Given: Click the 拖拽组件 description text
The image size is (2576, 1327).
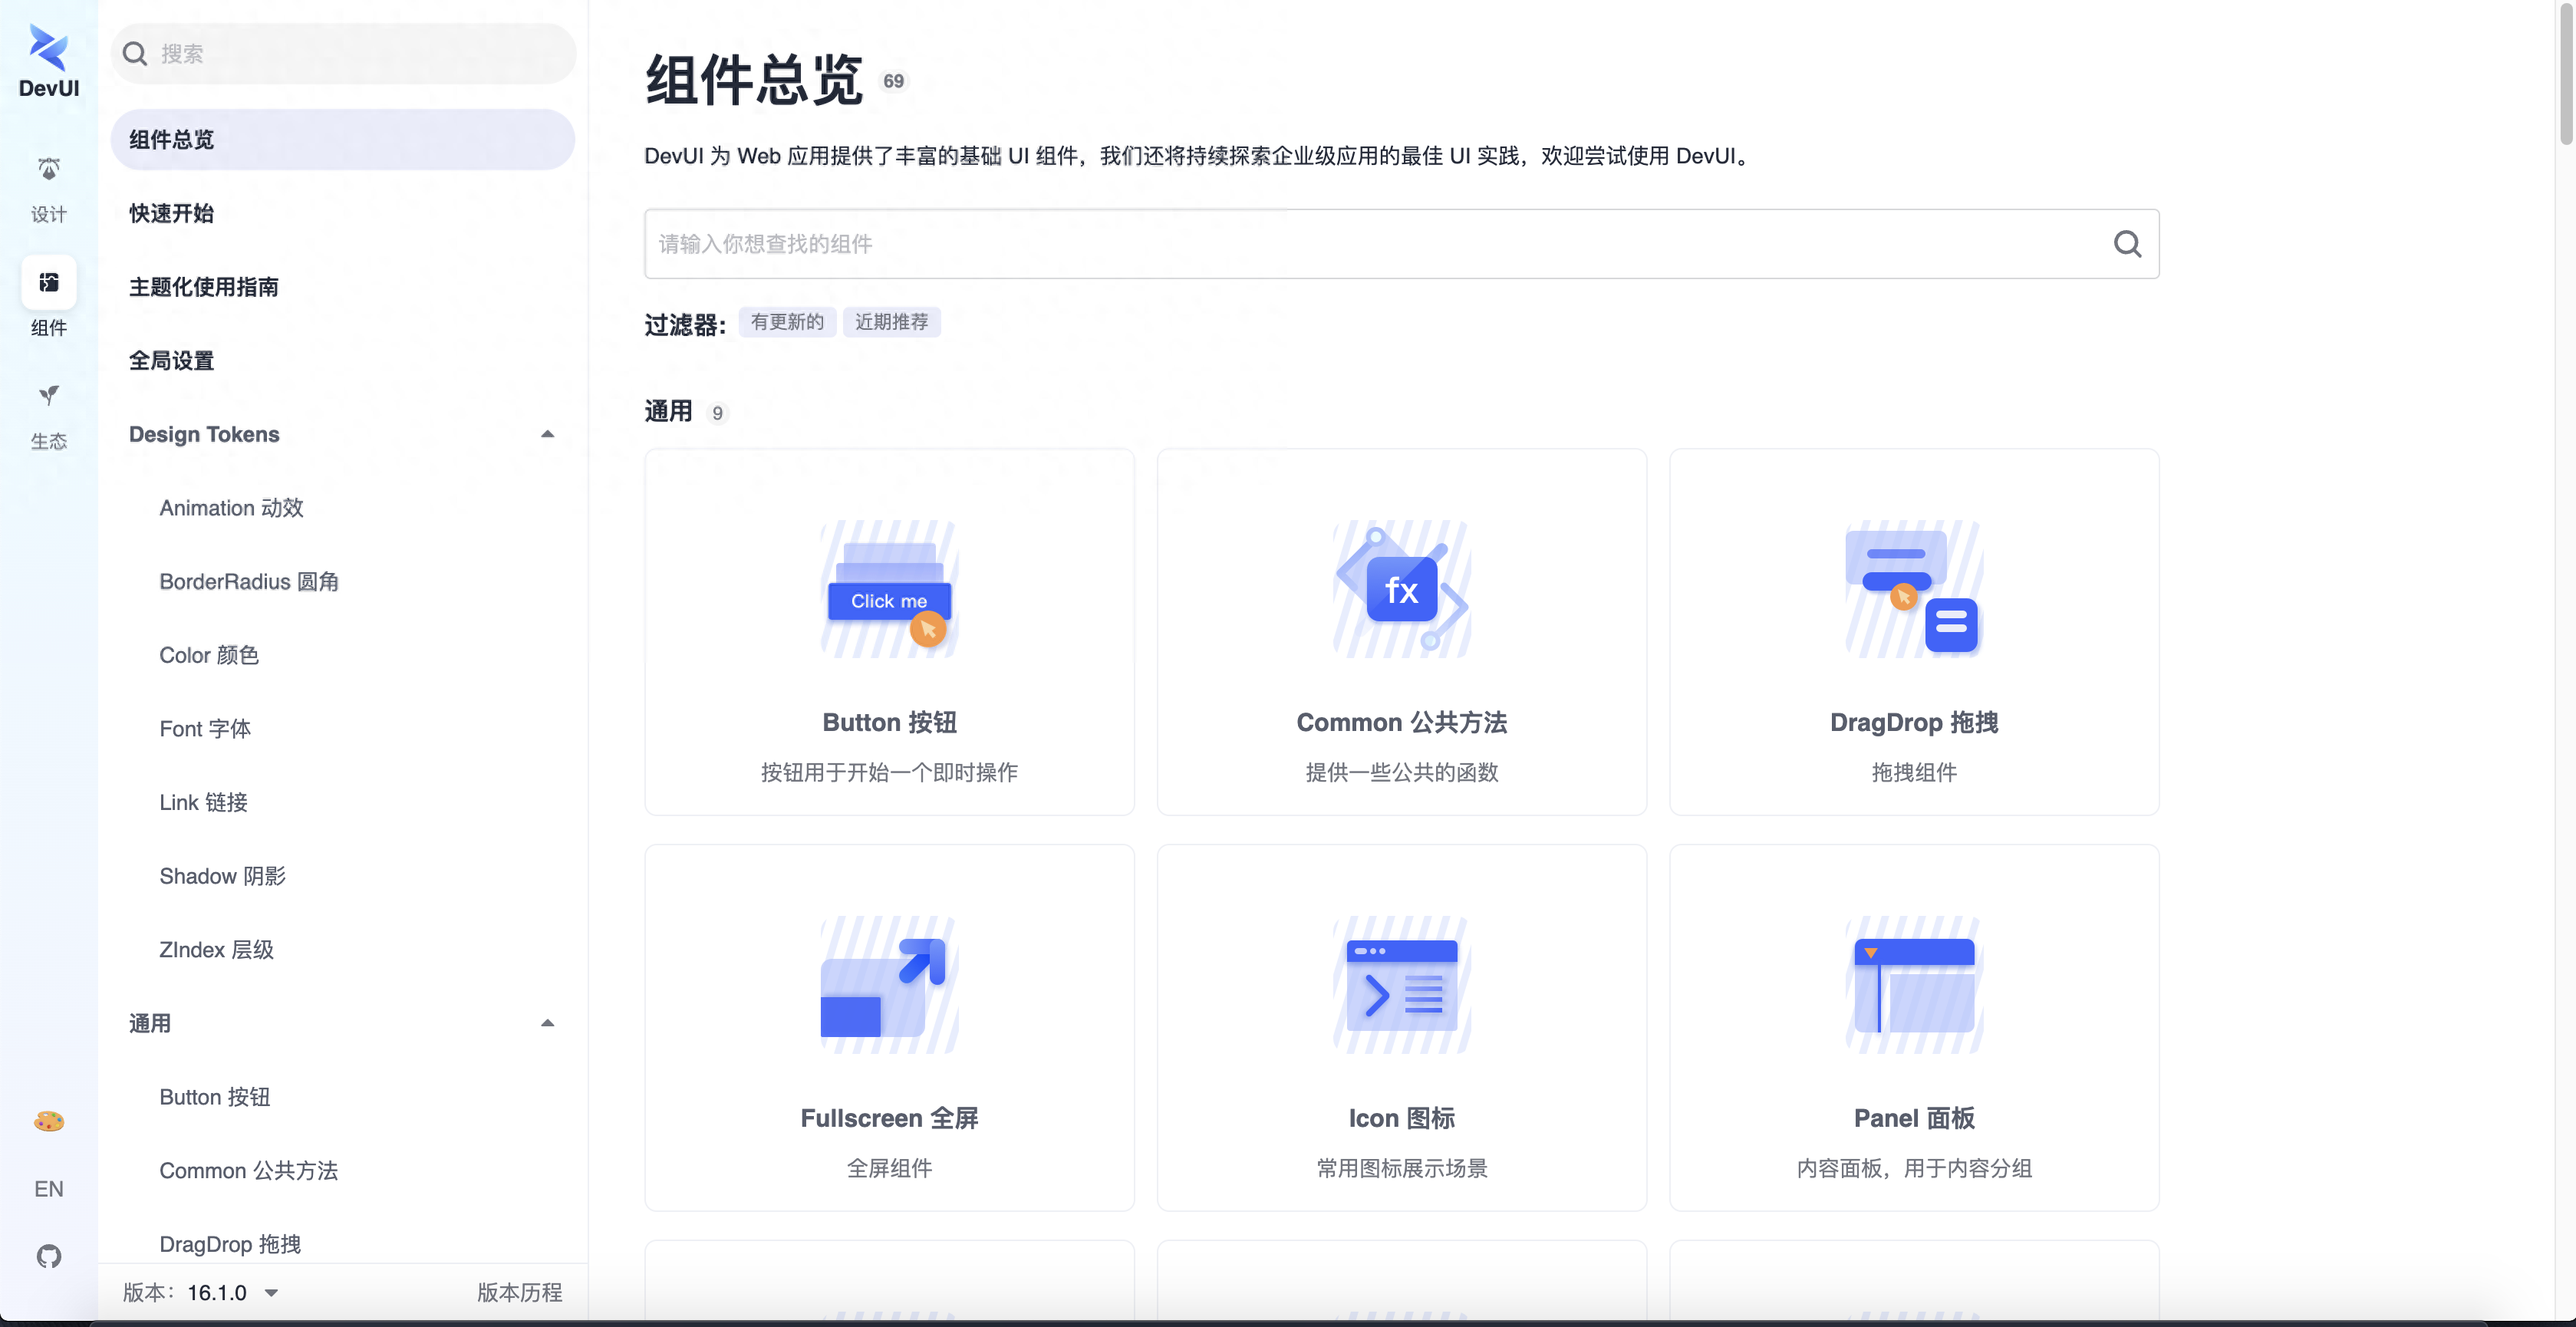Looking at the screenshot, I should click(1913, 773).
